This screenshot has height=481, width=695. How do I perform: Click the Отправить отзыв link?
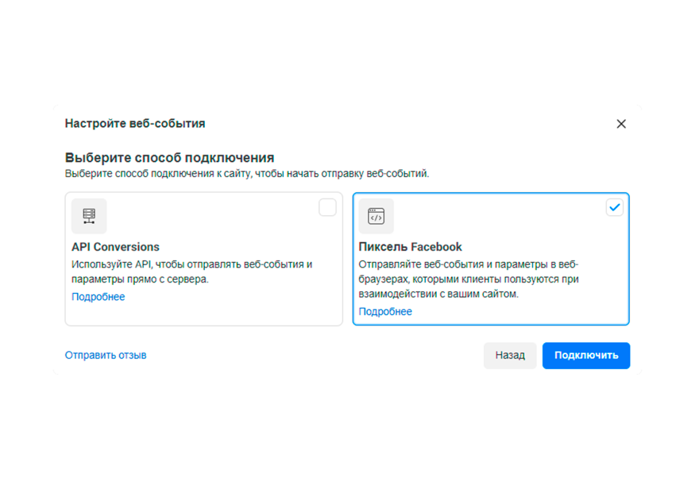coord(105,355)
